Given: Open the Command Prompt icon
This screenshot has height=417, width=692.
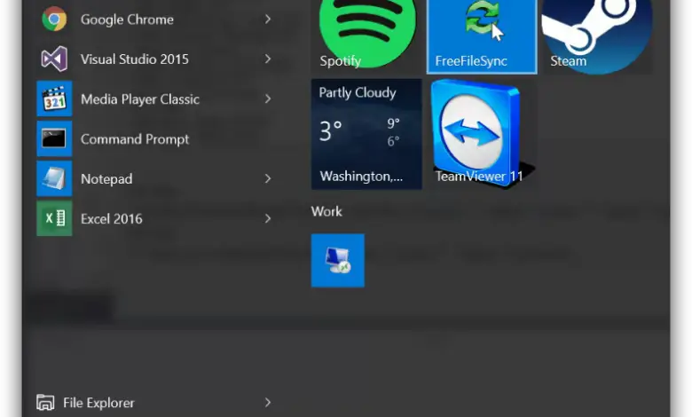Looking at the screenshot, I should coord(54,138).
